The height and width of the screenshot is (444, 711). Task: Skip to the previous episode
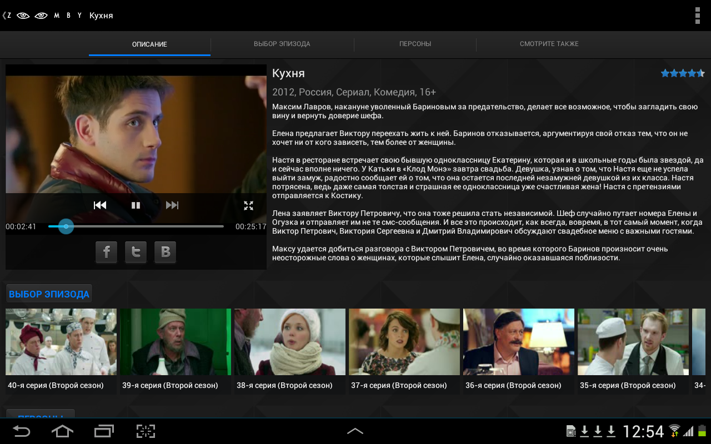tap(100, 205)
